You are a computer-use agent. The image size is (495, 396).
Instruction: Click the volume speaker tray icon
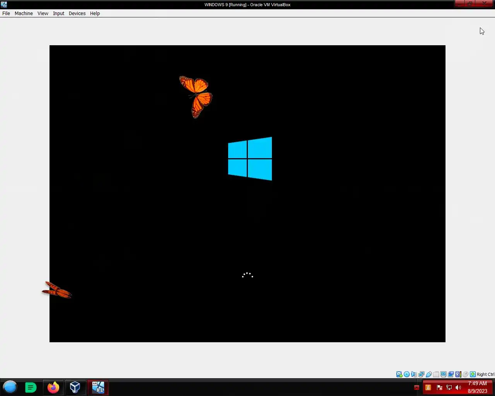click(458, 387)
